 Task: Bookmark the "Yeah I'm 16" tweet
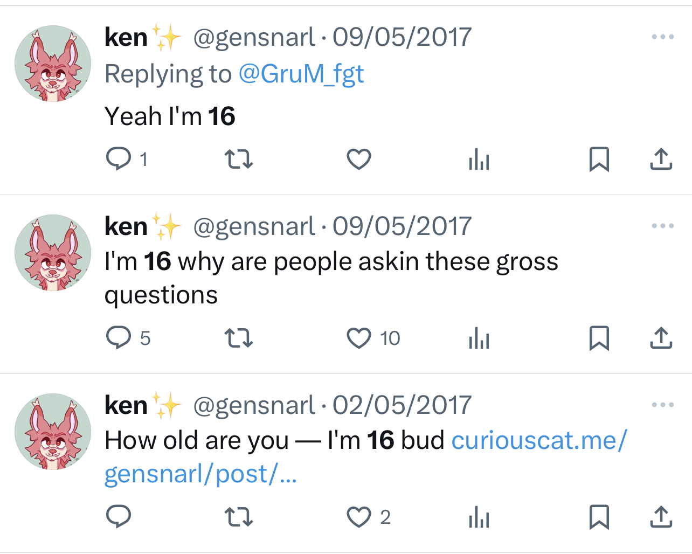pyautogui.click(x=599, y=159)
